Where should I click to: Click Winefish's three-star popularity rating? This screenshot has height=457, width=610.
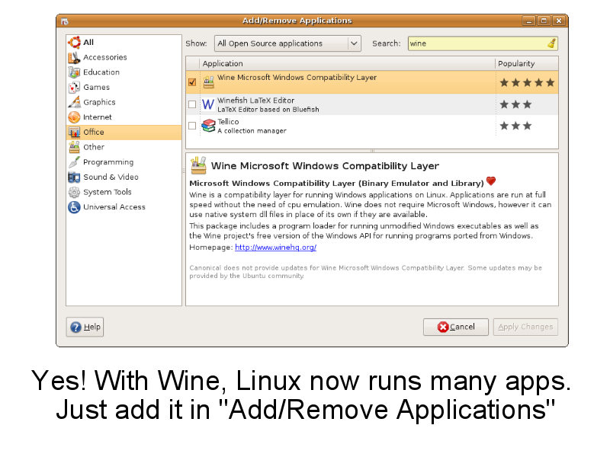[515, 104]
